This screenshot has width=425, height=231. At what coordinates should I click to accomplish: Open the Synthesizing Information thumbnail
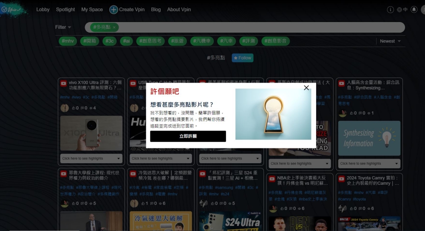tap(369, 138)
